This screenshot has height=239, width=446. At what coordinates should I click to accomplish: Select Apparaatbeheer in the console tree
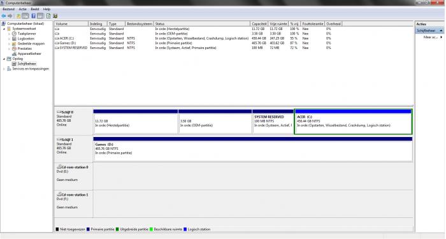pos(29,54)
